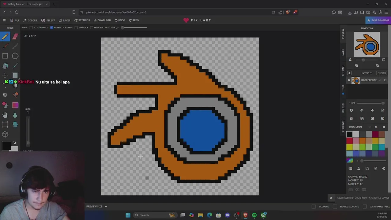Zoom out using navigation magnifier minus
Image resolution: width=391 pixels, height=220 pixels.
[377, 65]
